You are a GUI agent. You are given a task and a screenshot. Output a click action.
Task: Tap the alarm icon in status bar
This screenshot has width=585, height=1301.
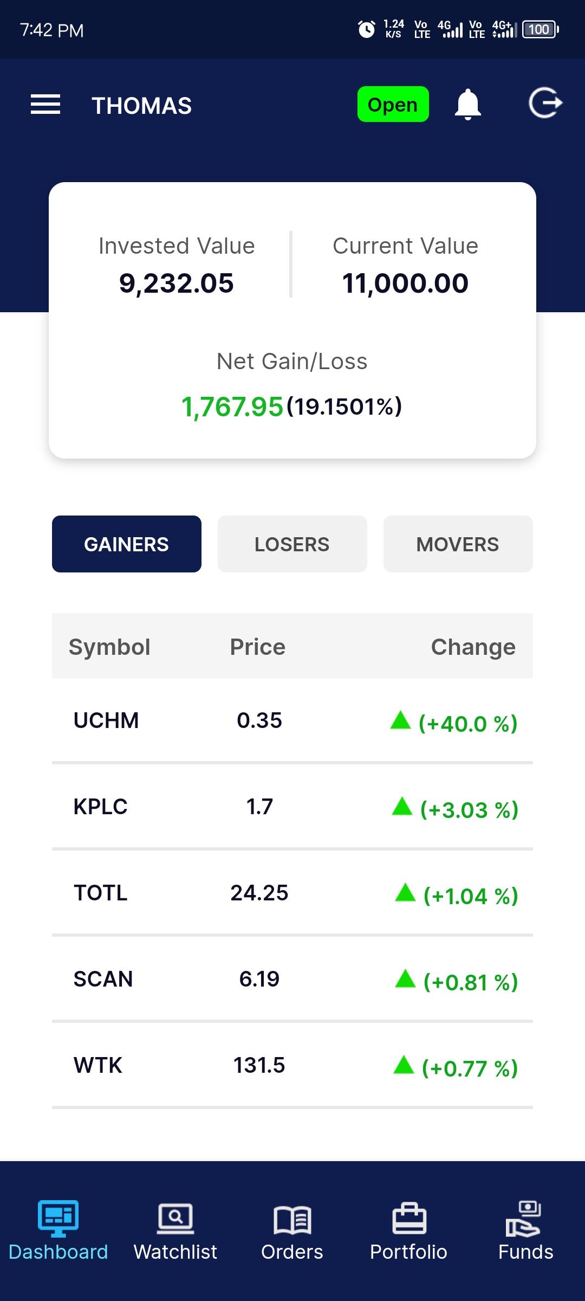pos(367,29)
